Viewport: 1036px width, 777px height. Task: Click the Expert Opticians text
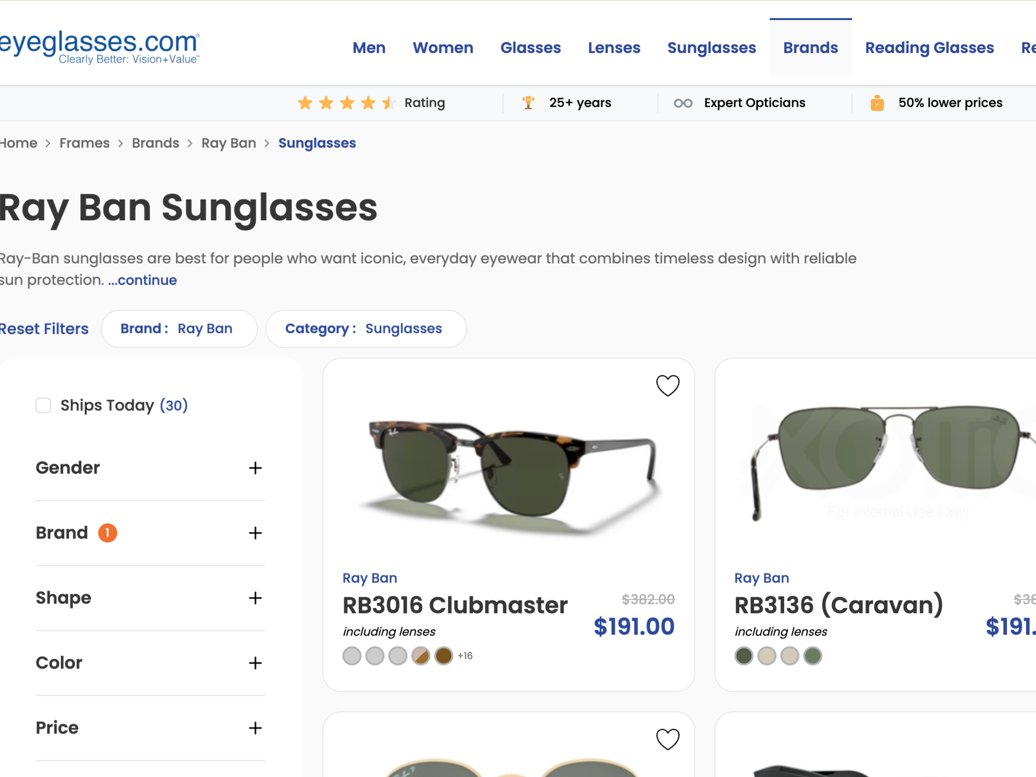(754, 103)
